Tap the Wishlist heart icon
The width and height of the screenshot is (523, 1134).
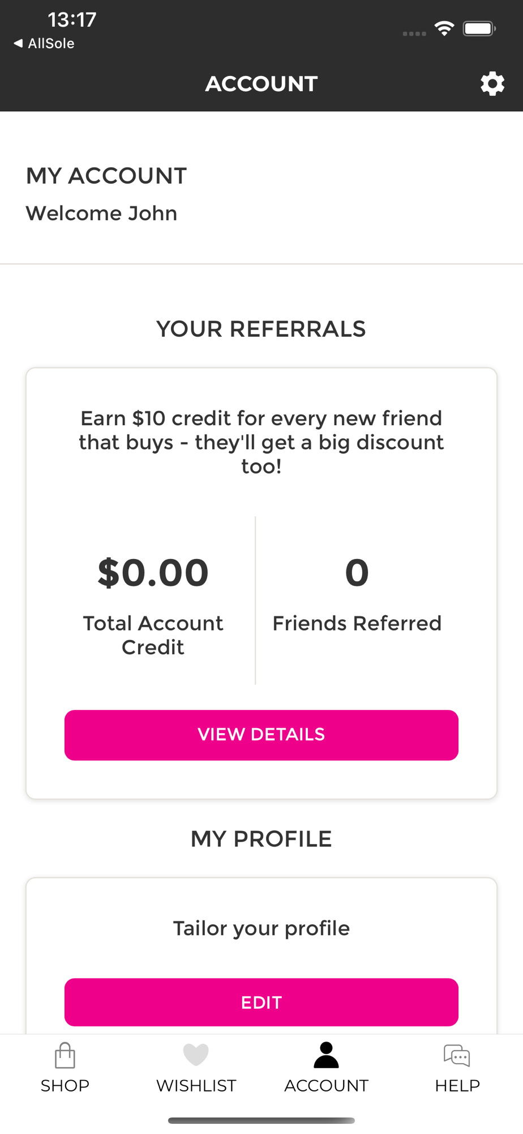(x=196, y=1055)
